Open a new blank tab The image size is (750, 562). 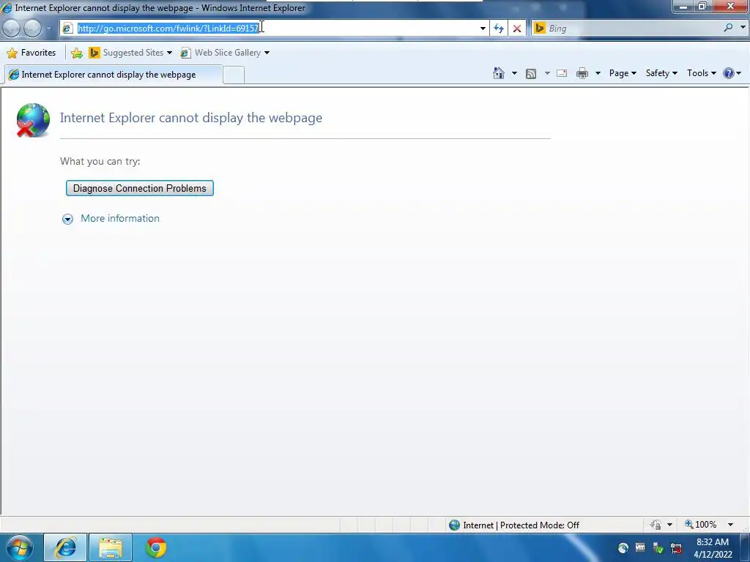coord(234,75)
